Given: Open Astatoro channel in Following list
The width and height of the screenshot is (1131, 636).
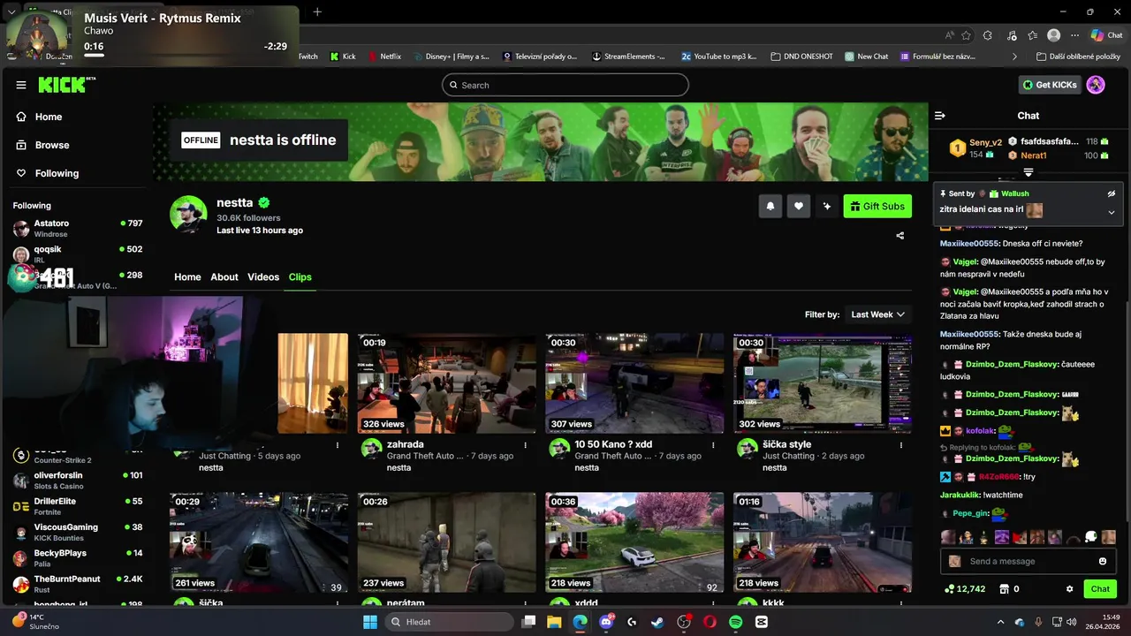Looking at the screenshot, I should (78, 228).
